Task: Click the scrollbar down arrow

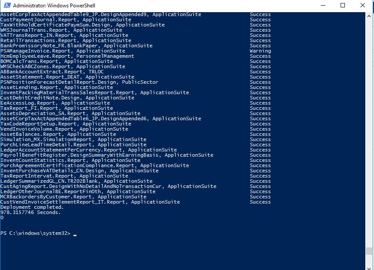Action: (369, 268)
